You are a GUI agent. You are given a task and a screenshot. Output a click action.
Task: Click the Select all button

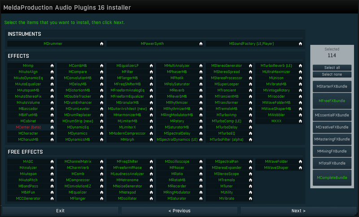[x=332, y=68]
